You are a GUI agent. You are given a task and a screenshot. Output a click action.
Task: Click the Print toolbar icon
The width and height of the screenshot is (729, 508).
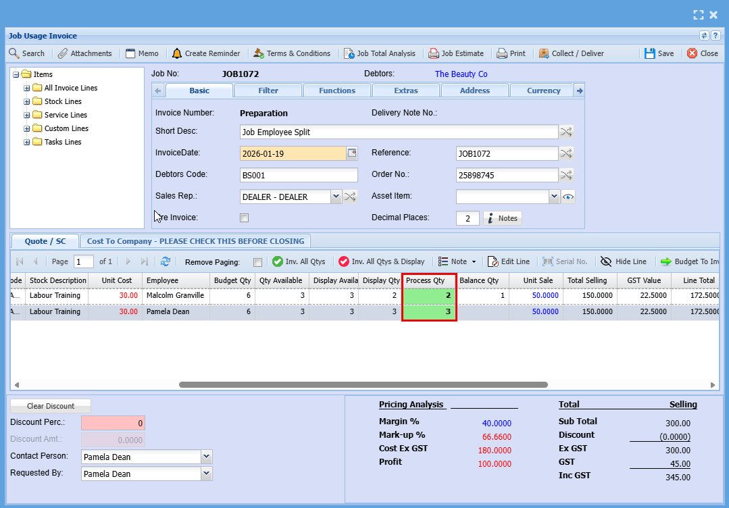pyautogui.click(x=502, y=53)
